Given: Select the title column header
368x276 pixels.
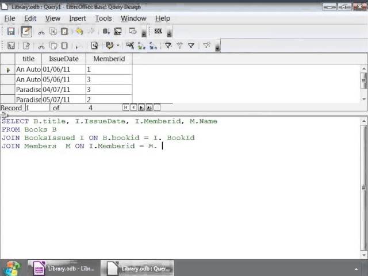Looking at the screenshot, I should point(28,59).
